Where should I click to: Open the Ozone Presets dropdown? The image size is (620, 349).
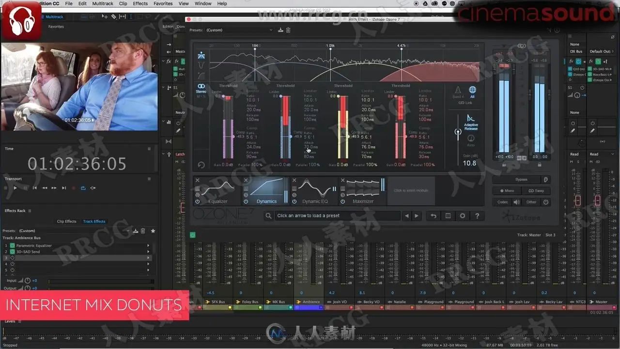[x=239, y=30]
